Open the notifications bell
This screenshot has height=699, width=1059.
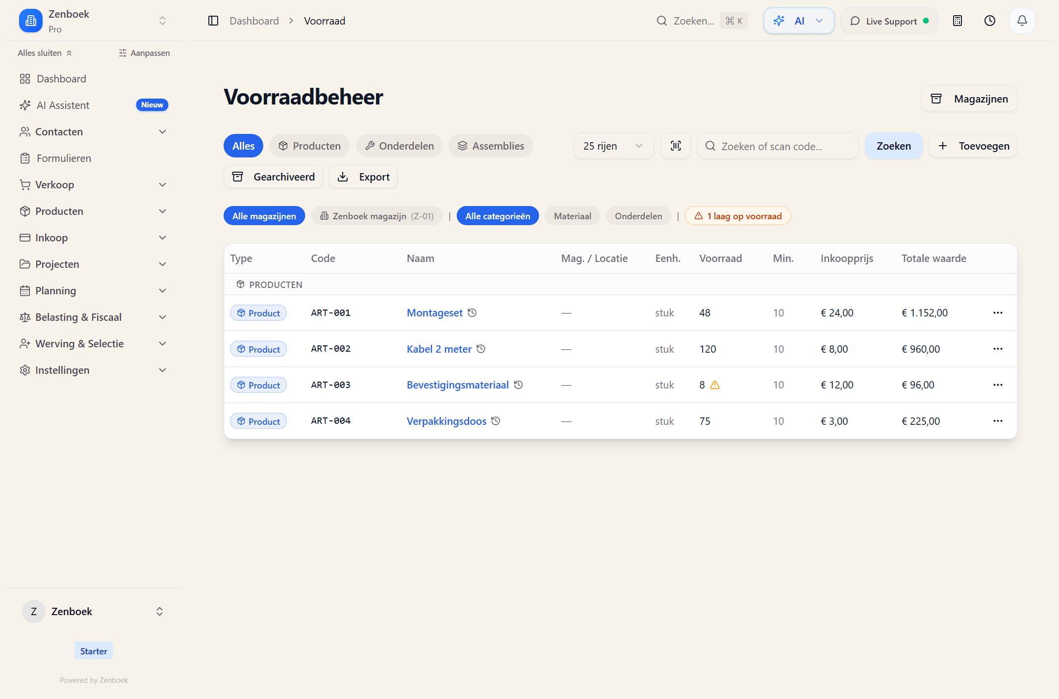(x=1022, y=21)
